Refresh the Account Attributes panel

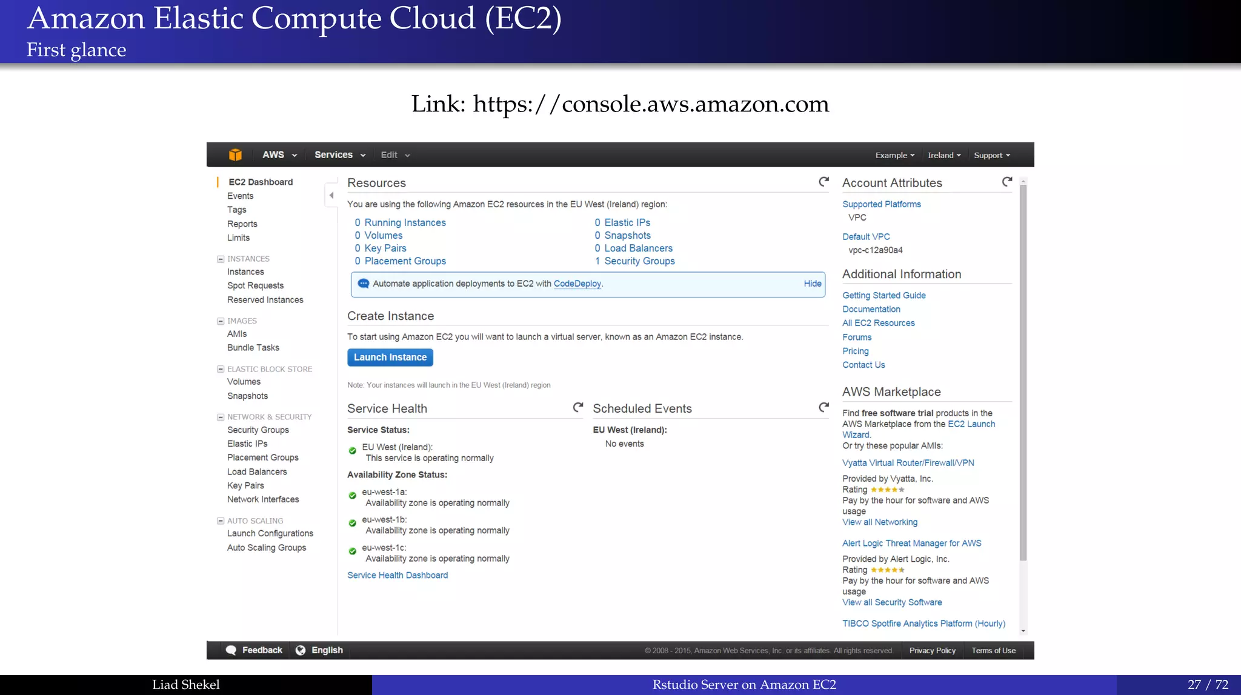(1007, 182)
